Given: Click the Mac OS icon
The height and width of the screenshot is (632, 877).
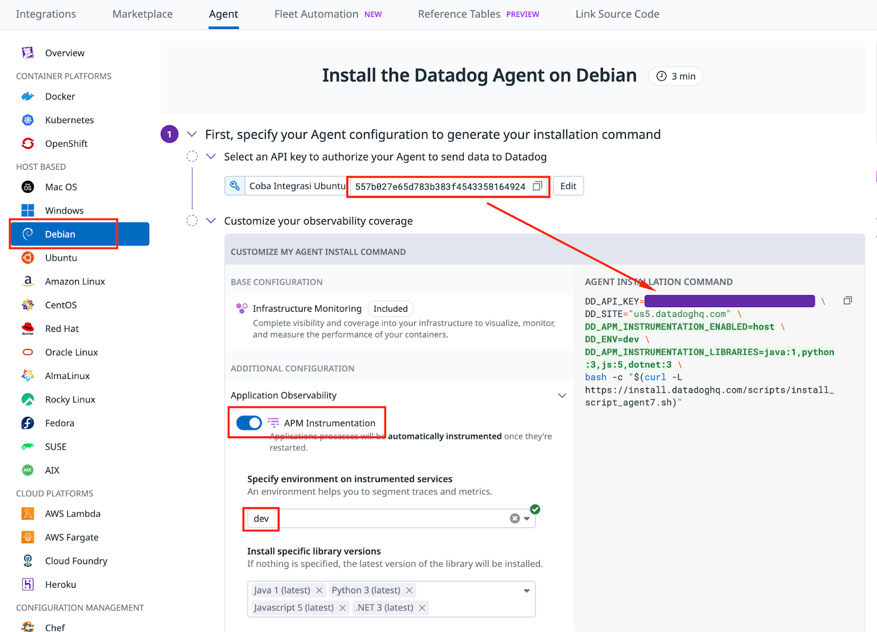Looking at the screenshot, I should coord(28,187).
